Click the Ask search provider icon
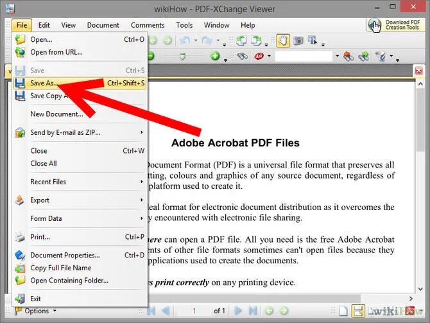 259,57
